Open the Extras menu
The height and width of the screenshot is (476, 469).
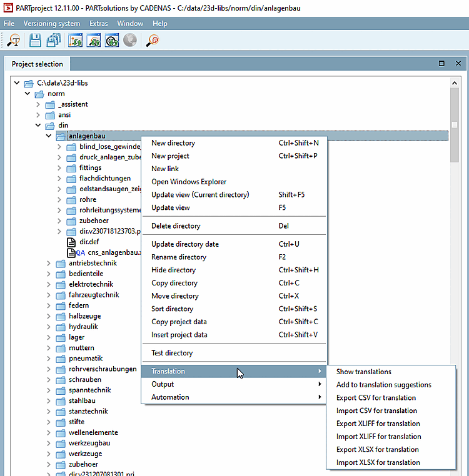pyautogui.click(x=98, y=23)
